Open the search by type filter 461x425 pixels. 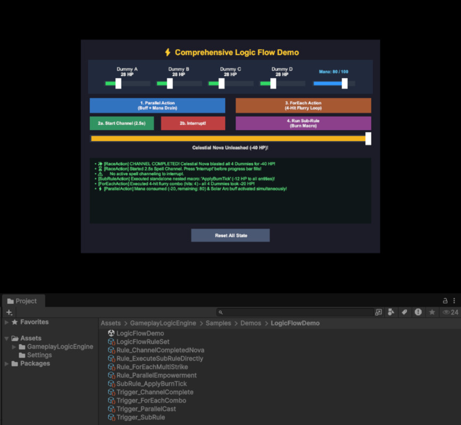[x=391, y=312]
